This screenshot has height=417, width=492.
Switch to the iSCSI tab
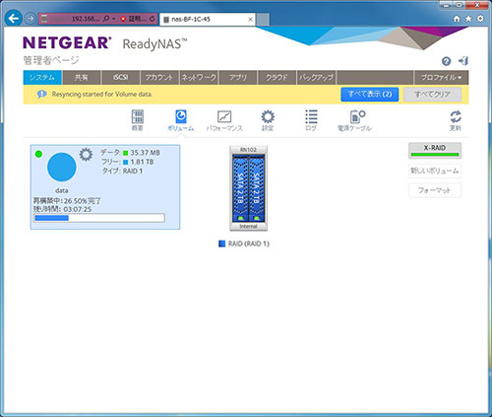click(x=120, y=78)
